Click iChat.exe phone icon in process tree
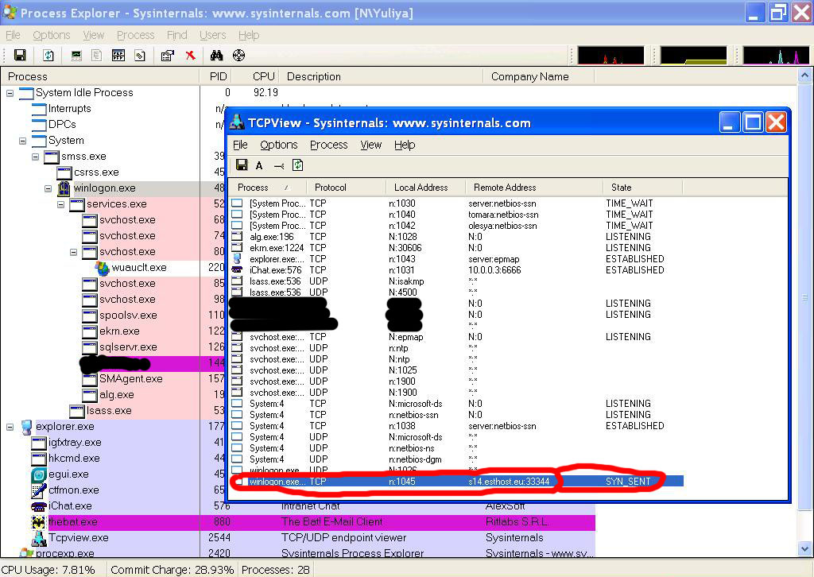 pyautogui.click(x=39, y=506)
